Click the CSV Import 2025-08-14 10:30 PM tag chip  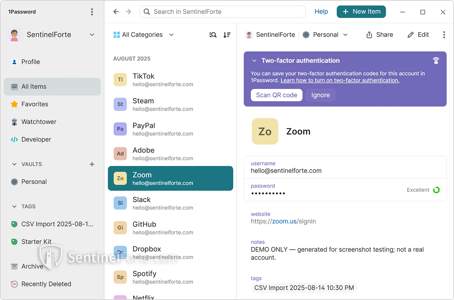(x=304, y=288)
